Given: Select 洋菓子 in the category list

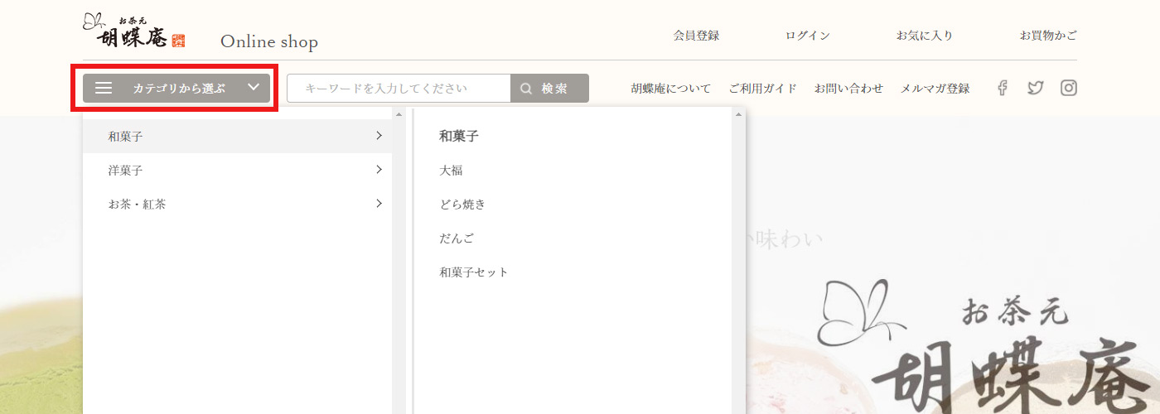Looking at the screenshot, I should (237, 170).
